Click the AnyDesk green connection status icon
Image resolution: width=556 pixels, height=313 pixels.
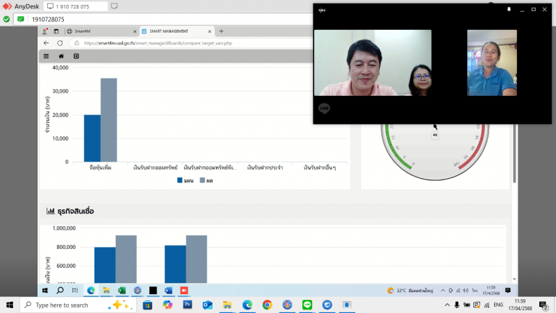[6, 19]
